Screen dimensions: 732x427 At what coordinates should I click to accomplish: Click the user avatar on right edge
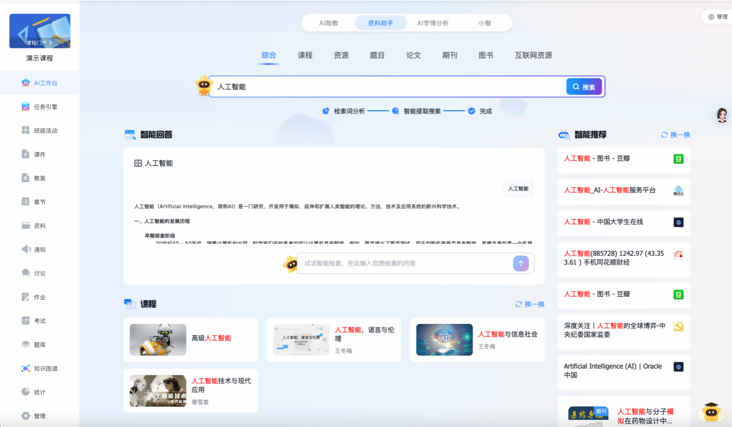coord(722,115)
